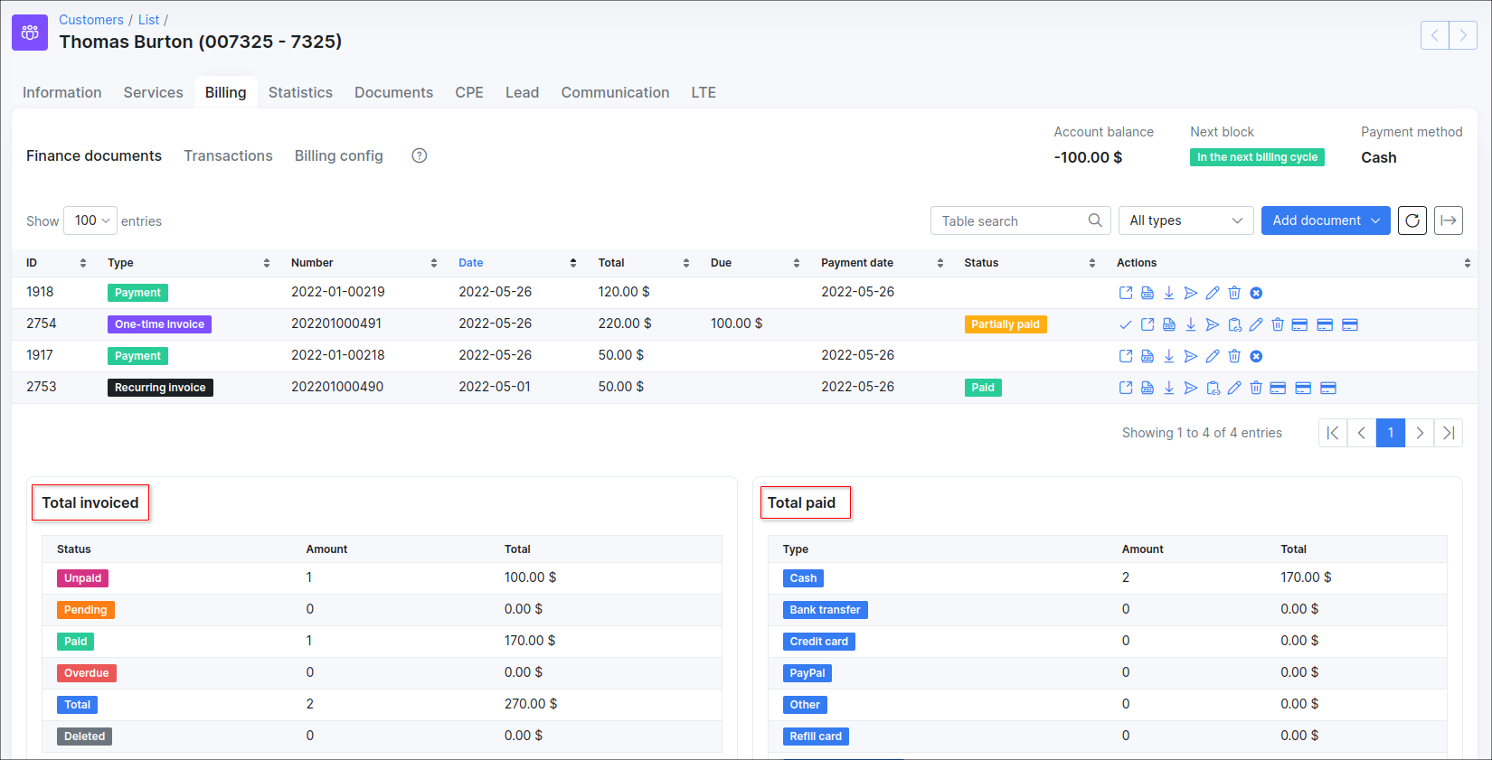Screen dimensions: 1492x760
Task: Delete the recurring invoice 2753
Action: [1256, 388]
